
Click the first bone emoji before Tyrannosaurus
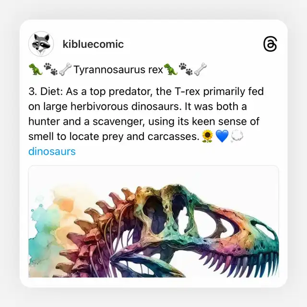(x=65, y=69)
